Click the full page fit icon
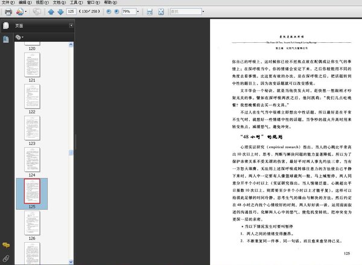 tap(160, 11)
